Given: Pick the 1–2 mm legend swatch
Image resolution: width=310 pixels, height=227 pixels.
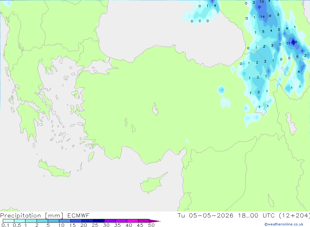Looking at the screenshot, I should point(31,221).
